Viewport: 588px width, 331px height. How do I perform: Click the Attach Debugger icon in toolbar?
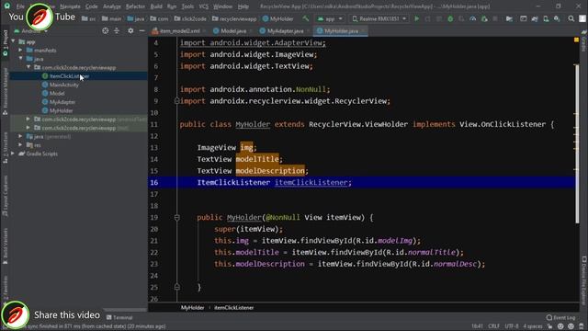pyautogui.click(x=484, y=18)
